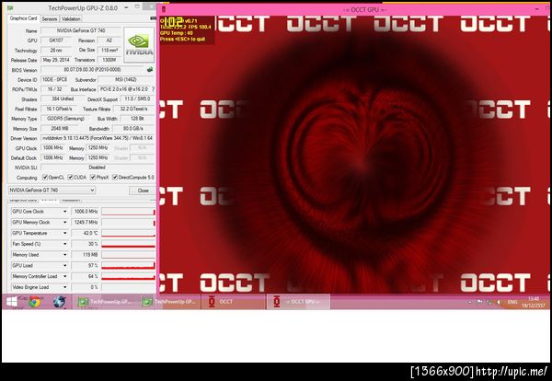Click the Bus Interface question mark
The image size is (552, 381).
tap(153, 89)
